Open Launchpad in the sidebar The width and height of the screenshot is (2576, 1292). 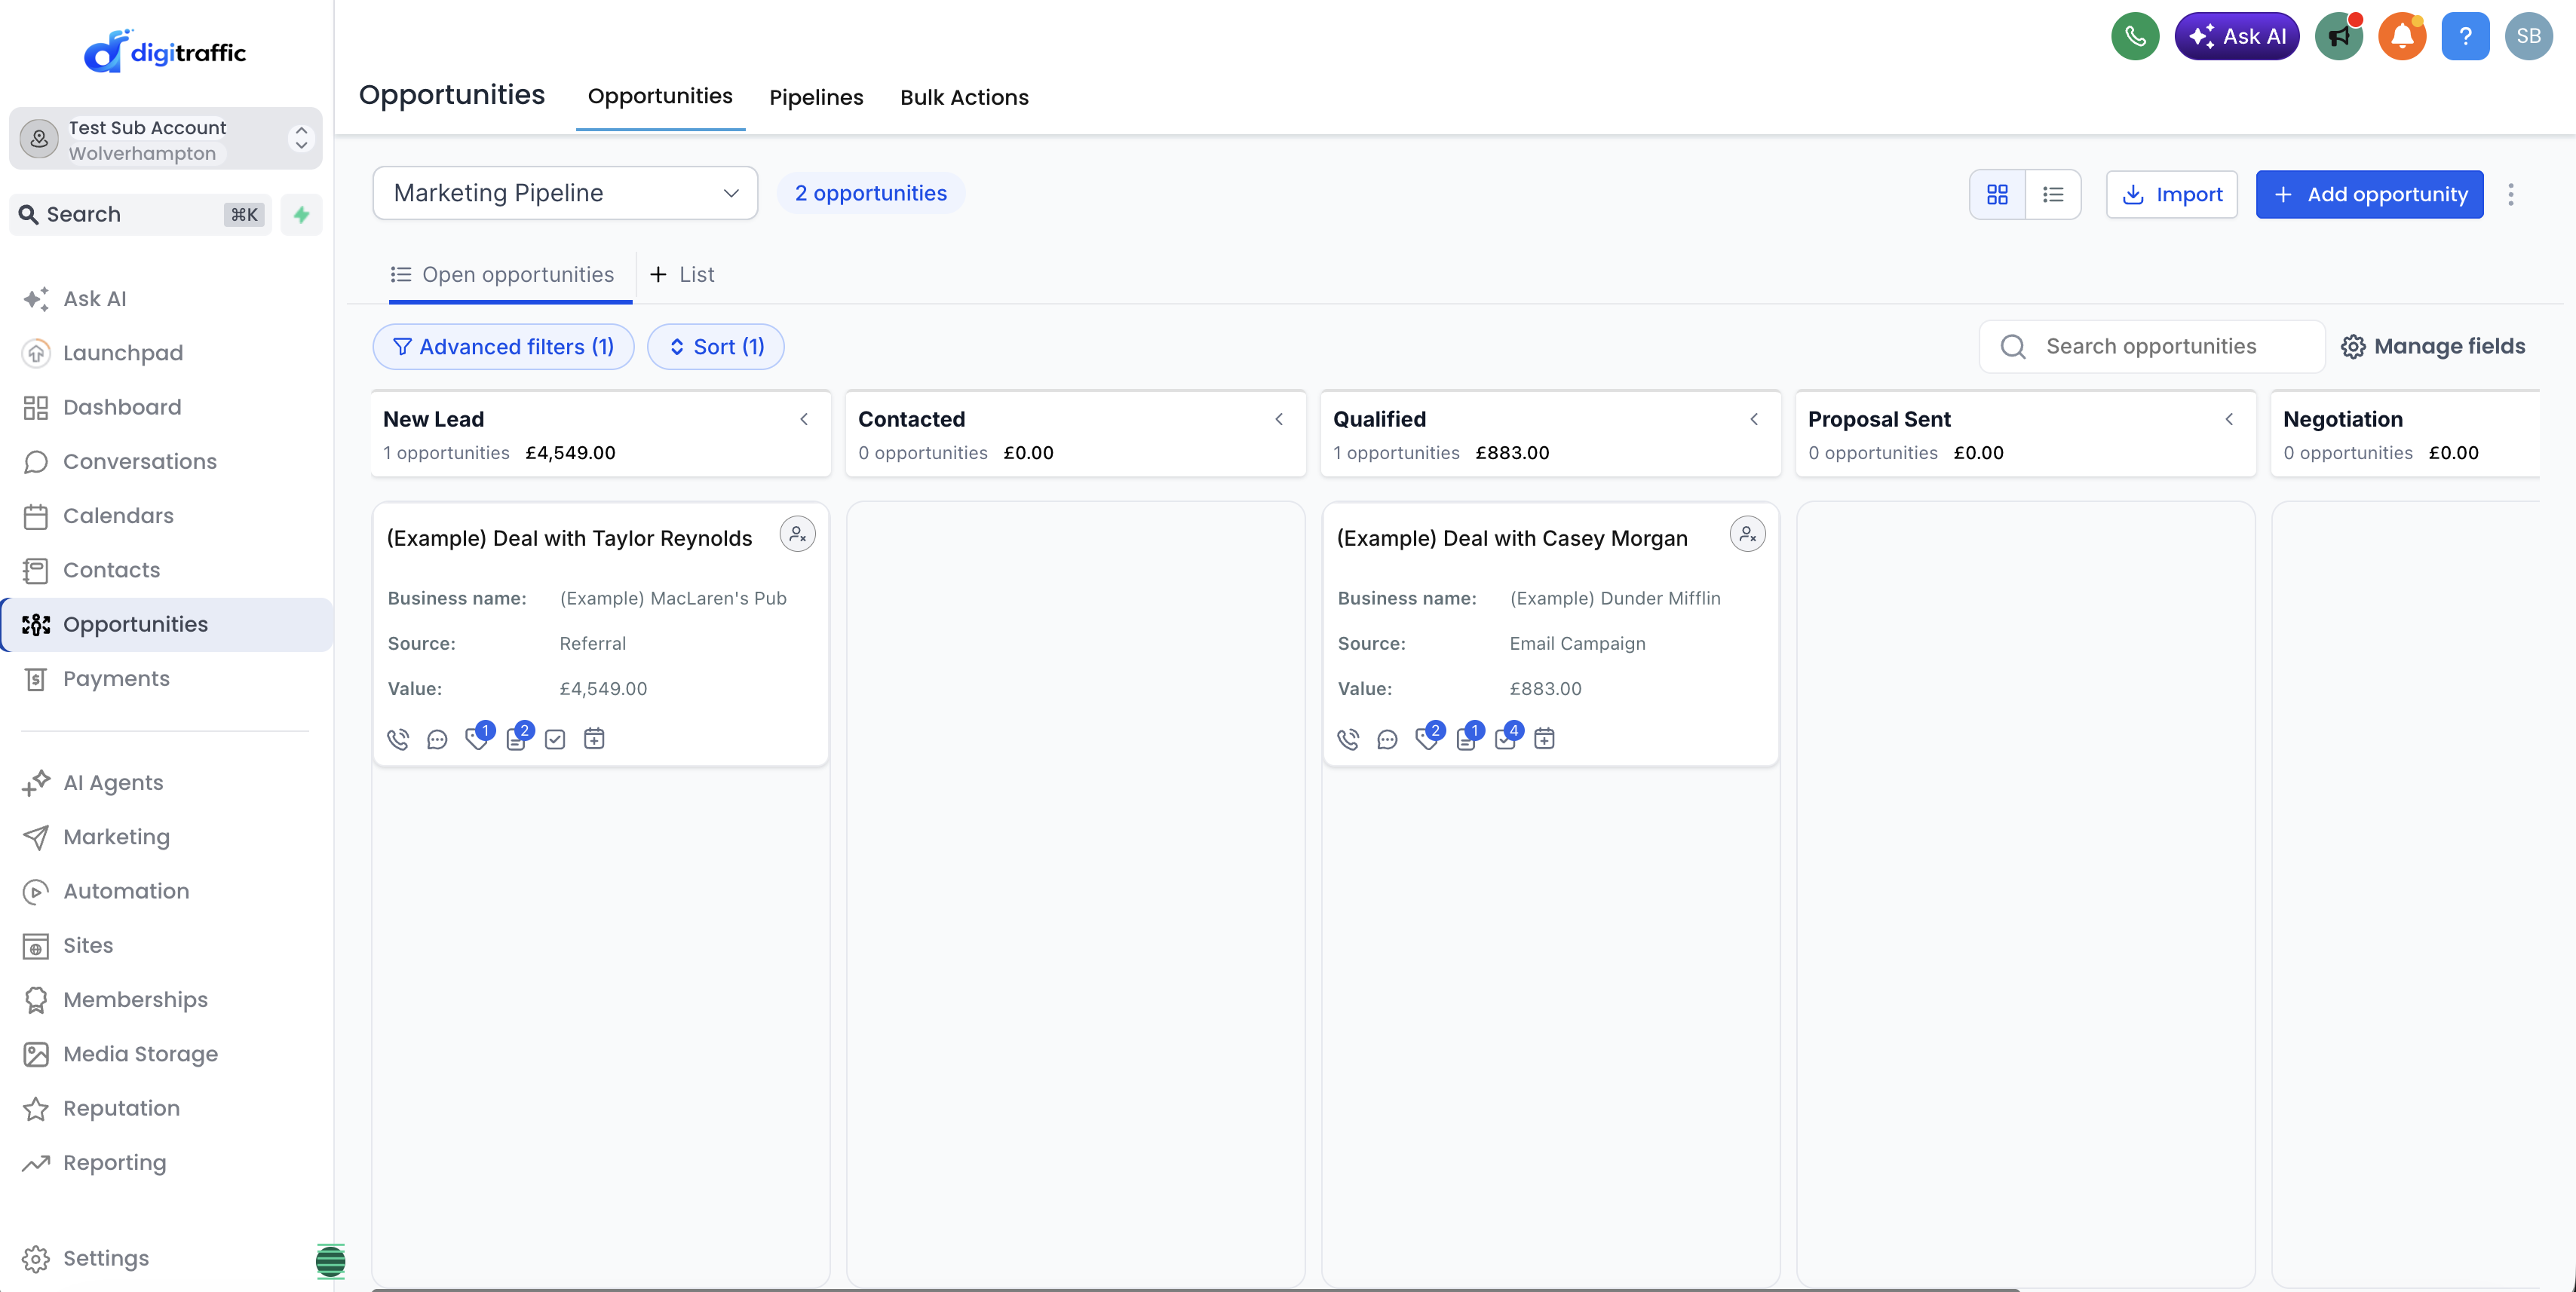pos(167,354)
